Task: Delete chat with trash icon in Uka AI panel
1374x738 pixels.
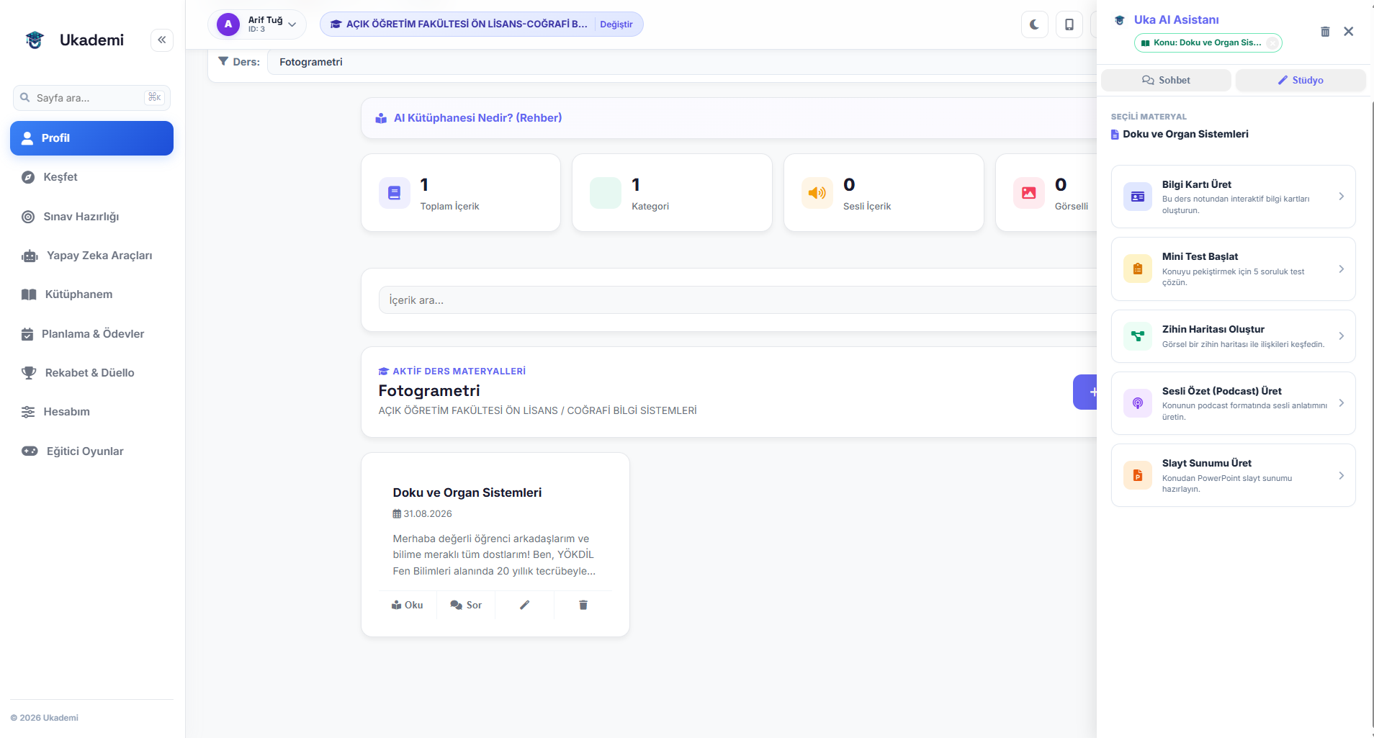Action: (1325, 32)
